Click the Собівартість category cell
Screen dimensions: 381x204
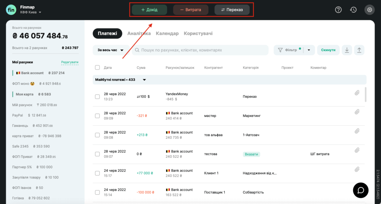pos(253,192)
